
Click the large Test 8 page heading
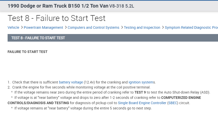click(x=57, y=18)
